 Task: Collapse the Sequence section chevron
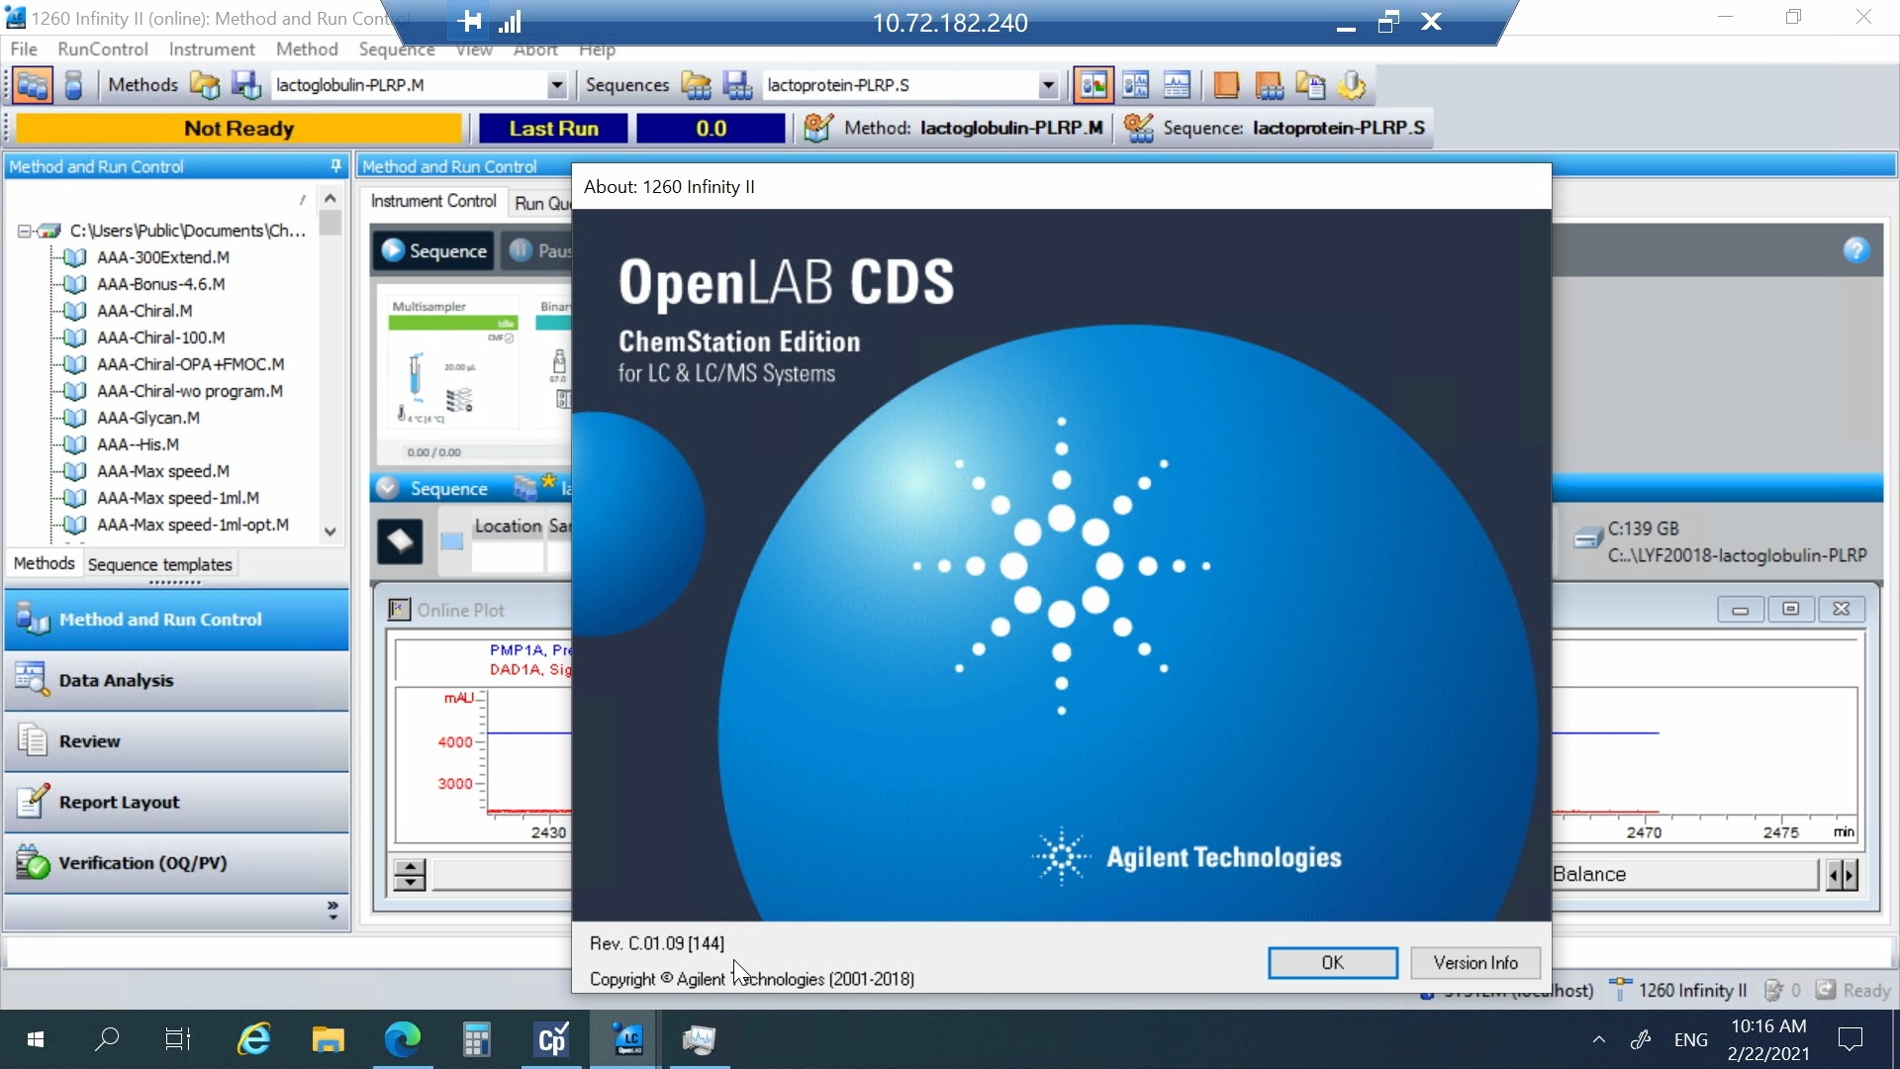click(388, 488)
